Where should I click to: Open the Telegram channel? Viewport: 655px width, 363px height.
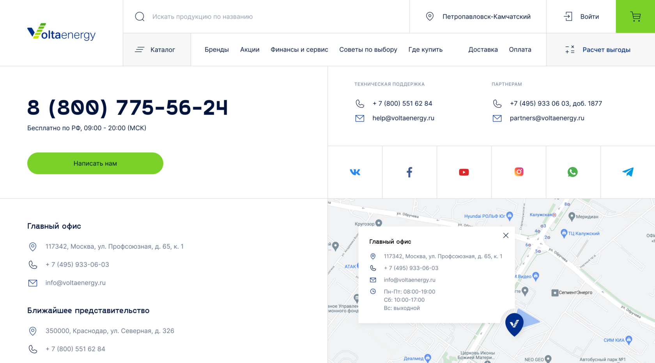[x=628, y=172]
